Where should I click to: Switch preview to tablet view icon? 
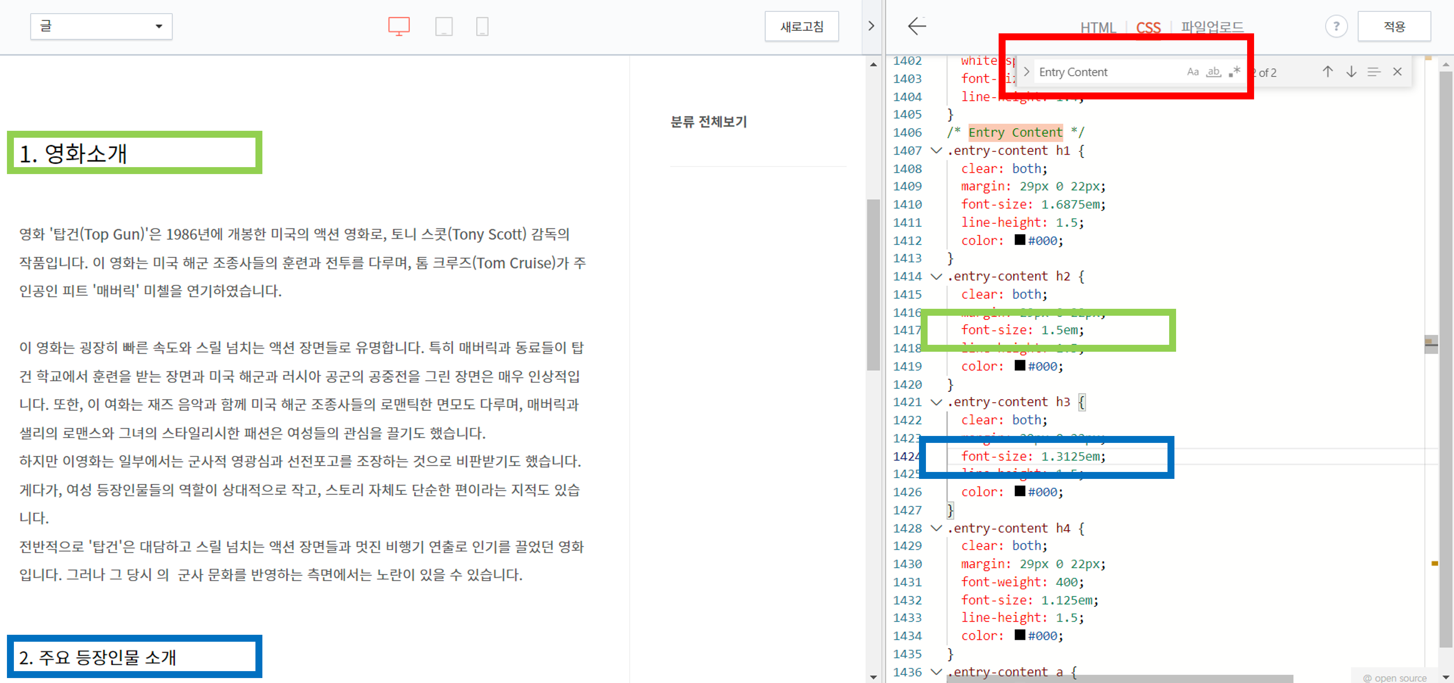pos(444,26)
